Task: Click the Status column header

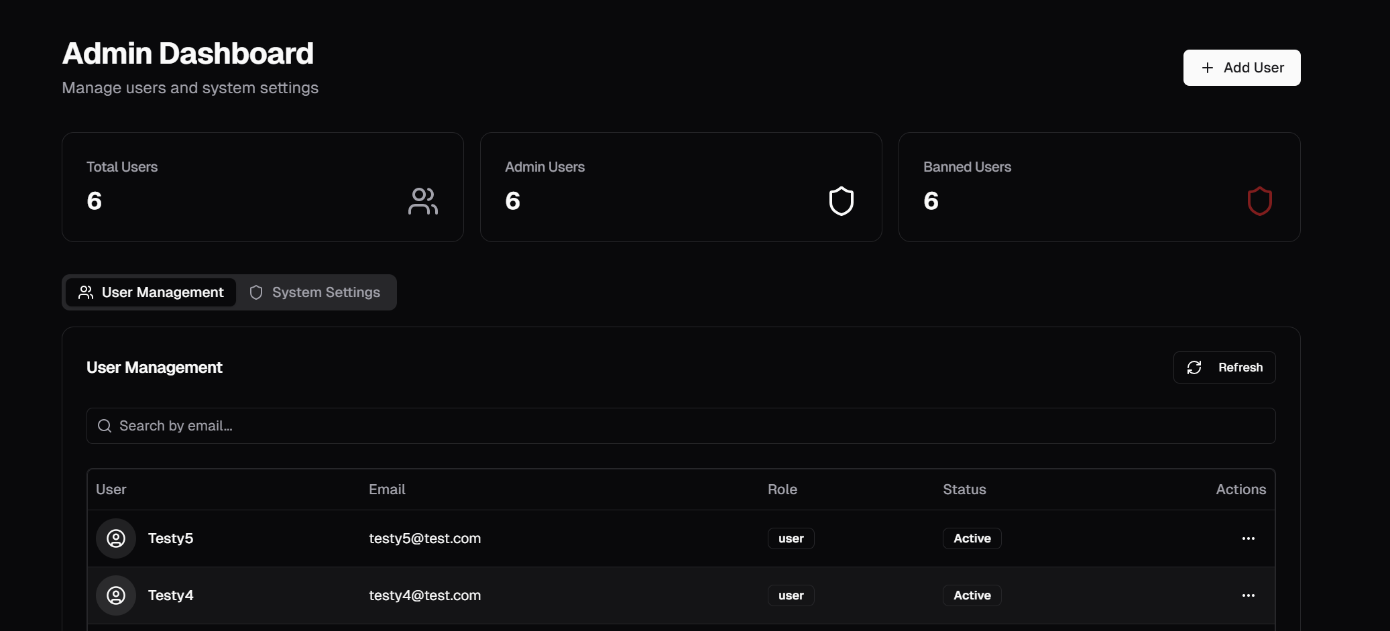Action: pos(965,490)
